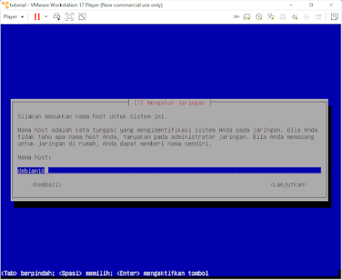Enter full screen mode icon
This screenshot has width=342, height=280.
69,16
